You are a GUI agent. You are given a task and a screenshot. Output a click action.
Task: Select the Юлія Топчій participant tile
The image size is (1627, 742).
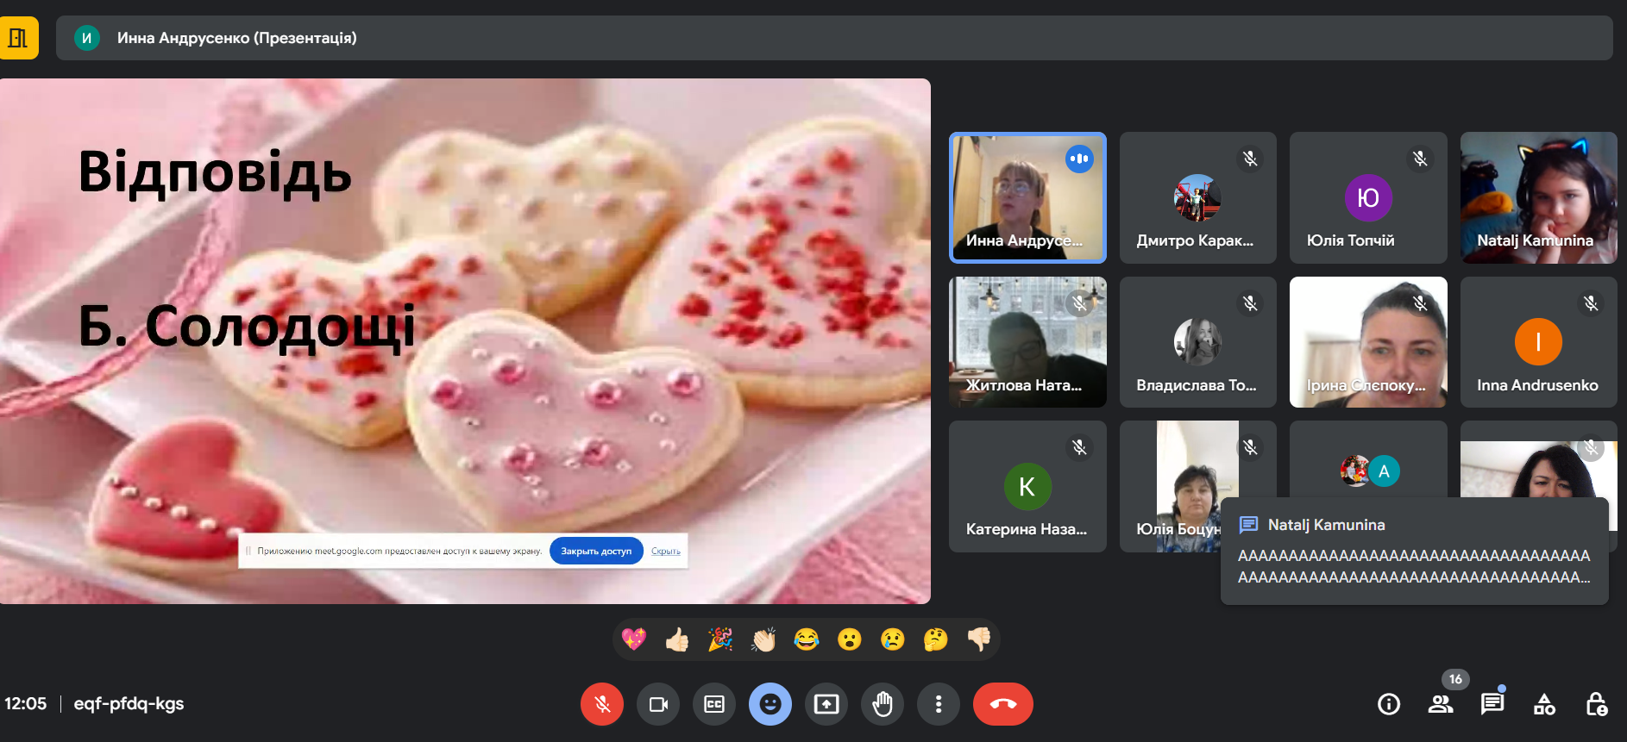[x=1367, y=198]
